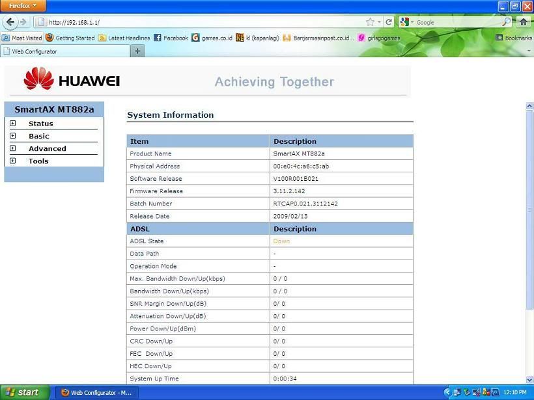Select the Web Configurator tab
The image size is (534, 400).
tap(65, 51)
